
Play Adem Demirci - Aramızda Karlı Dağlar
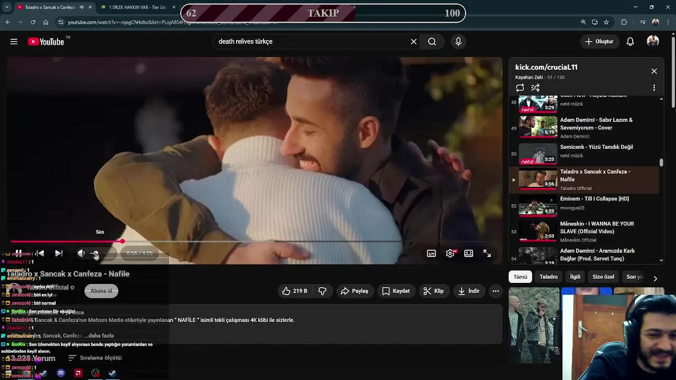coord(585,255)
